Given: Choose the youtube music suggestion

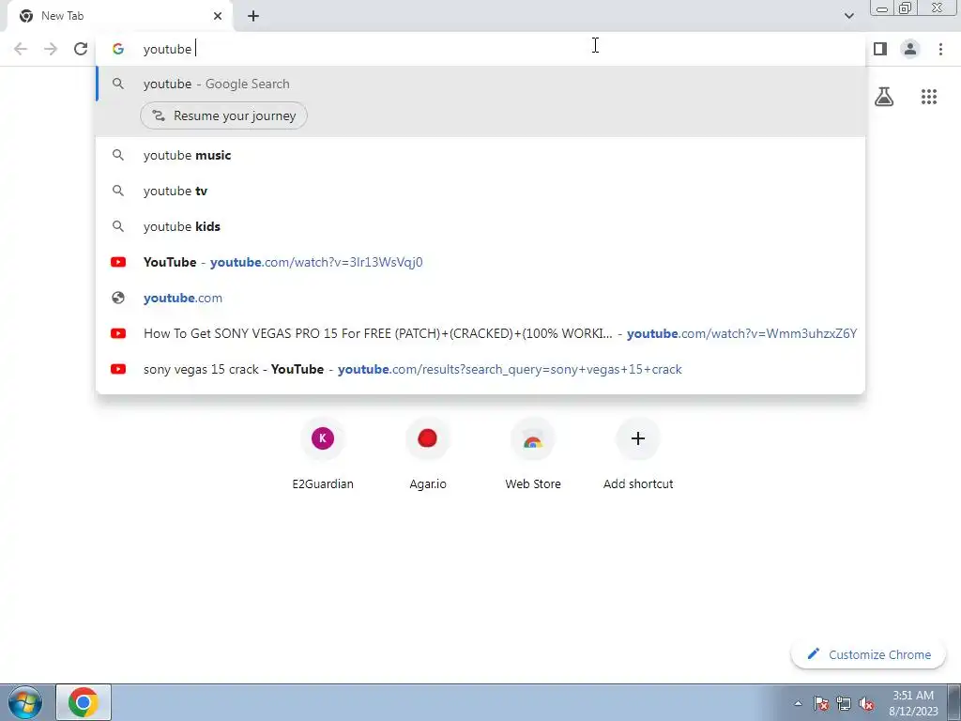Looking at the screenshot, I should [480, 155].
